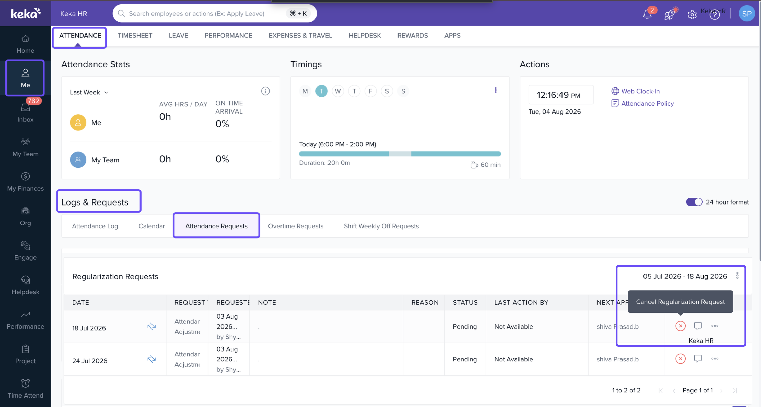Viewport: 761px width, 407px height.
Task: Cancel regularization request for 24 Jul 2026
Action: (680, 358)
